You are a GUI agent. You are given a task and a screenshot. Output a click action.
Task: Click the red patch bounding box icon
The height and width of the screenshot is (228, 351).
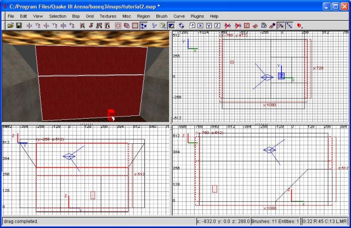coord(247,26)
